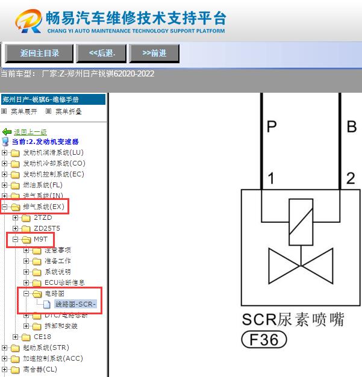
Task: Select the ZD25T5 tree label
Action: (x=47, y=228)
